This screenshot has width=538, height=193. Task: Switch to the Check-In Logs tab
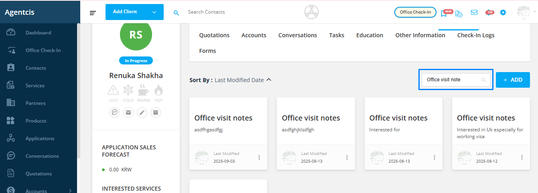point(476,35)
